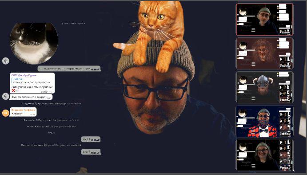
Task: Click the 'Классон!' message bubble
Action: [x=23, y=112]
